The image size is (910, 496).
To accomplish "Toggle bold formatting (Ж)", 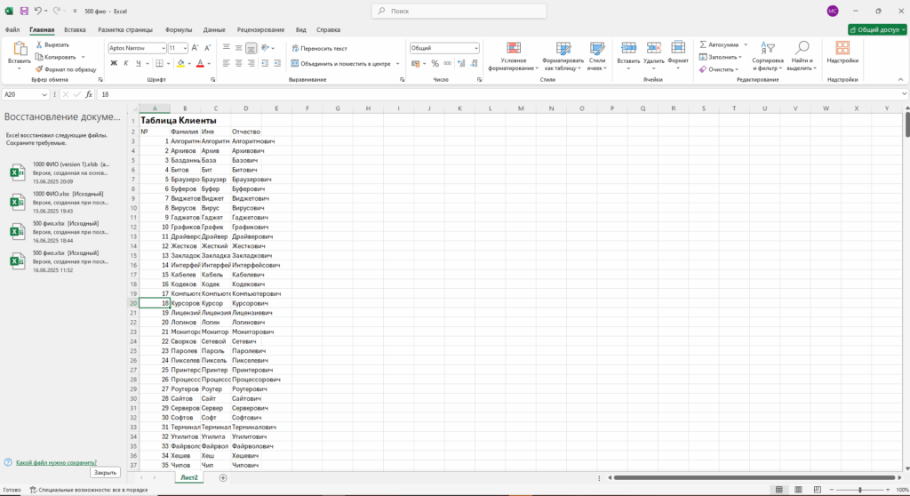I will [x=114, y=63].
